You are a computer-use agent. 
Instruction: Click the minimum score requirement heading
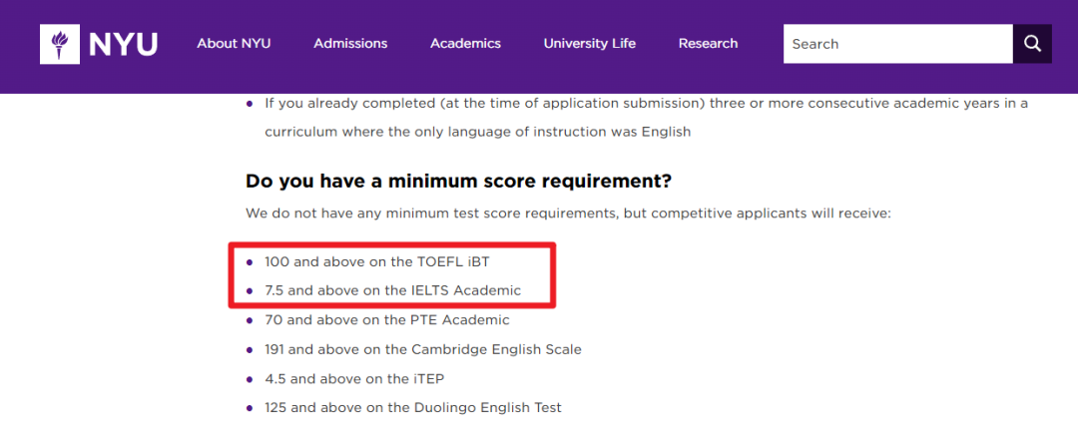(x=458, y=182)
